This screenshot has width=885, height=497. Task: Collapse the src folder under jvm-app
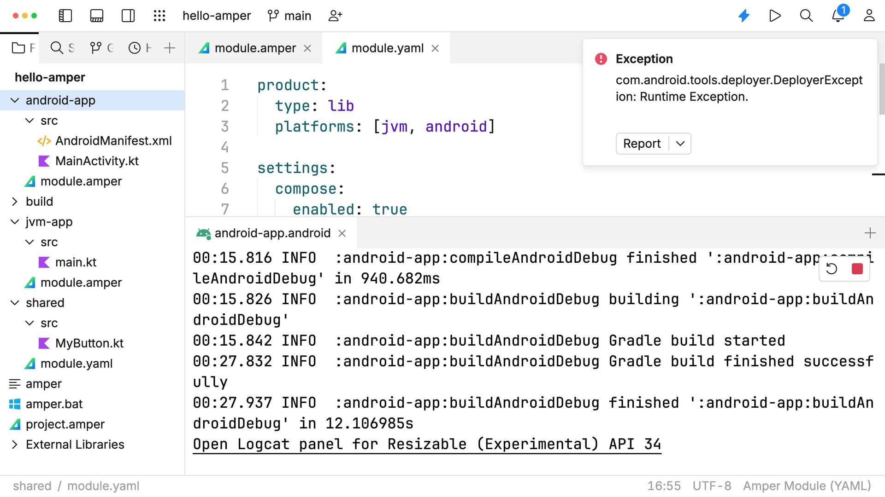click(29, 242)
